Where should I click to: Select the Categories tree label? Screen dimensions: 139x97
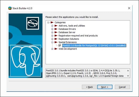coord(60,22)
